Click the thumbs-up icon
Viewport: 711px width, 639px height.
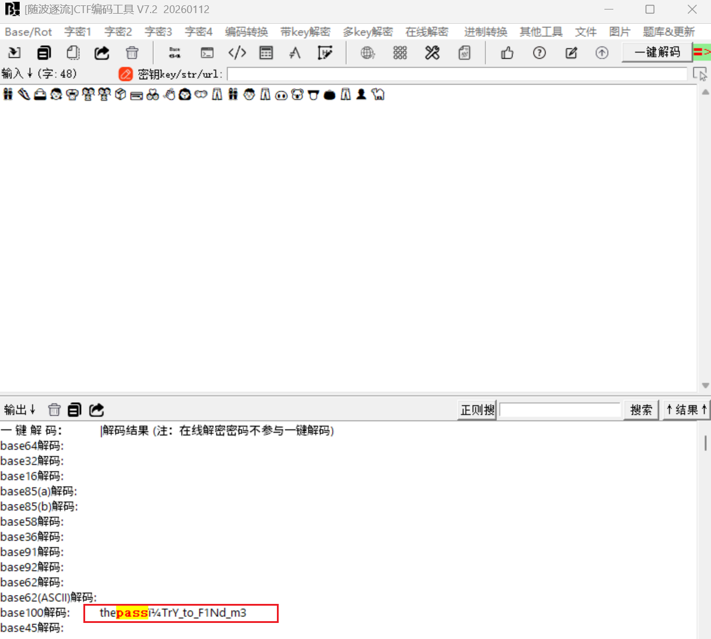[507, 53]
